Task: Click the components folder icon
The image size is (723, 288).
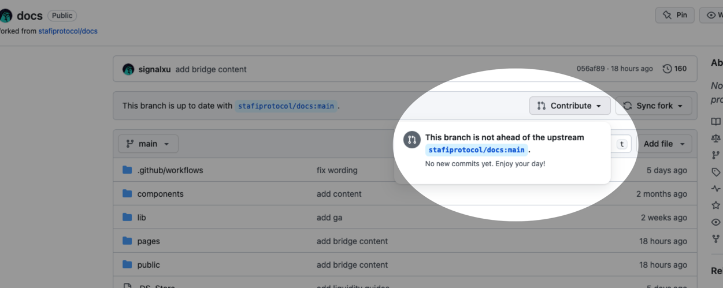Action: [x=127, y=194]
